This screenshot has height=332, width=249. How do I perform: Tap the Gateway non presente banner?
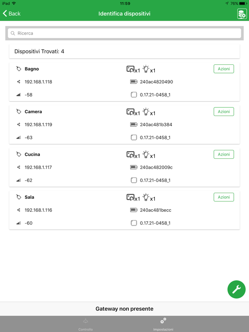pos(124,309)
